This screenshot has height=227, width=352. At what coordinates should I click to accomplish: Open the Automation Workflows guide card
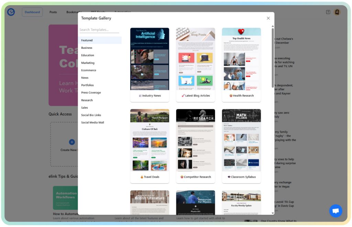coord(65,198)
